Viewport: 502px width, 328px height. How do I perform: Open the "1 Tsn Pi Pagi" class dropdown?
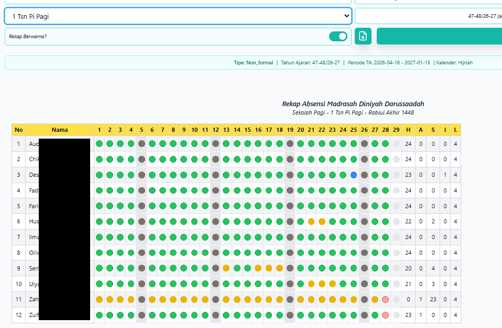click(178, 16)
